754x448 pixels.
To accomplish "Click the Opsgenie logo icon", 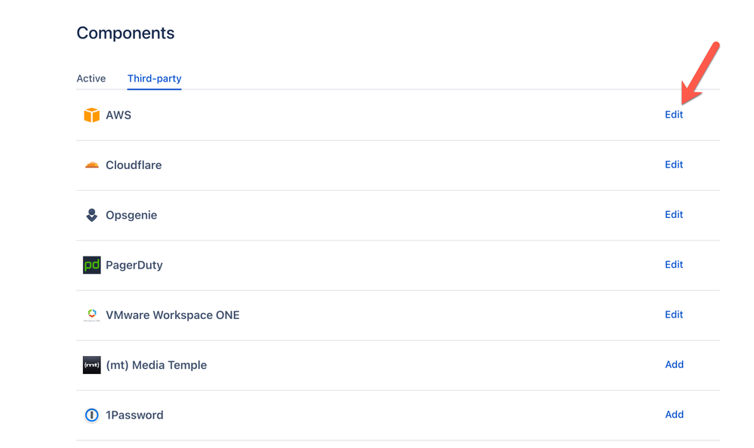I will (91, 216).
